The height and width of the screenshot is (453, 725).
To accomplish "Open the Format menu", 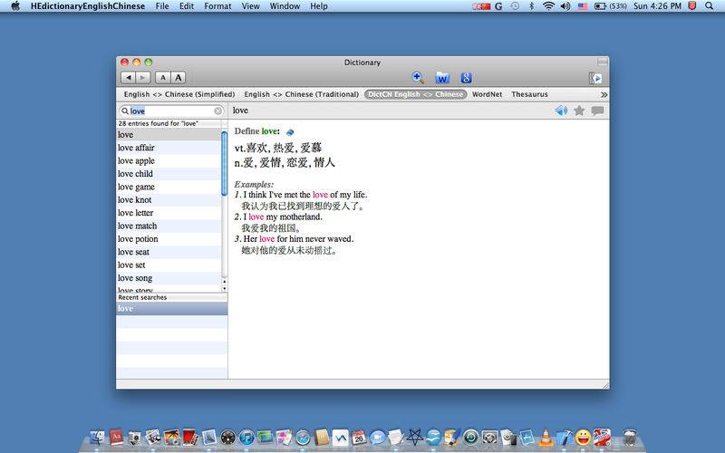I will [x=217, y=6].
